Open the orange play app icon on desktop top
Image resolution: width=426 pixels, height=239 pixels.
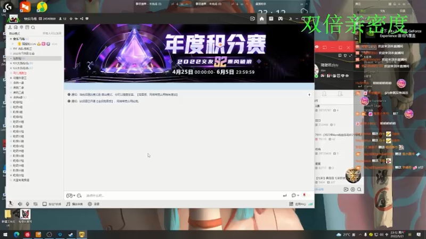[x=25, y=7]
